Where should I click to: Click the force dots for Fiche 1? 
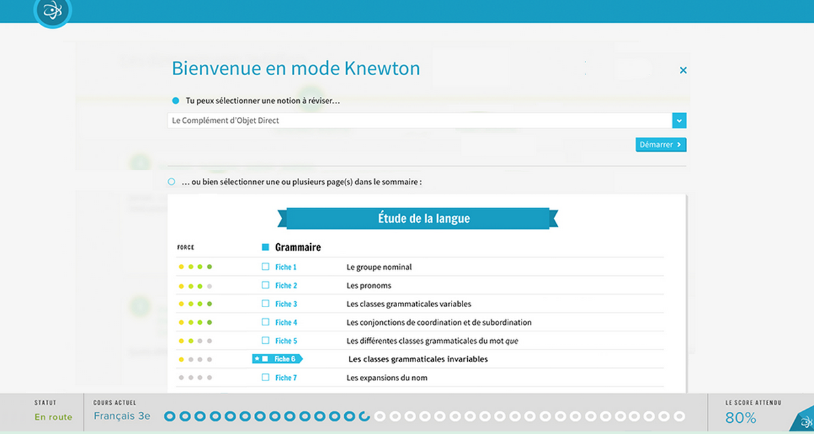coord(195,267)
